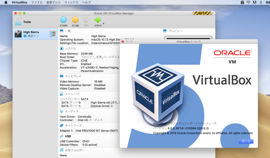Click the オーディオ (Audio) section icon
This screenshot has width=270, height=158.
tap(62, 111)
